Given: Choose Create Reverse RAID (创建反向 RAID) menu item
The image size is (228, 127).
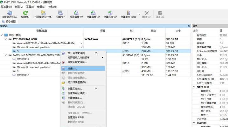Looking at the screenshot, I should (x=83, y=117).
